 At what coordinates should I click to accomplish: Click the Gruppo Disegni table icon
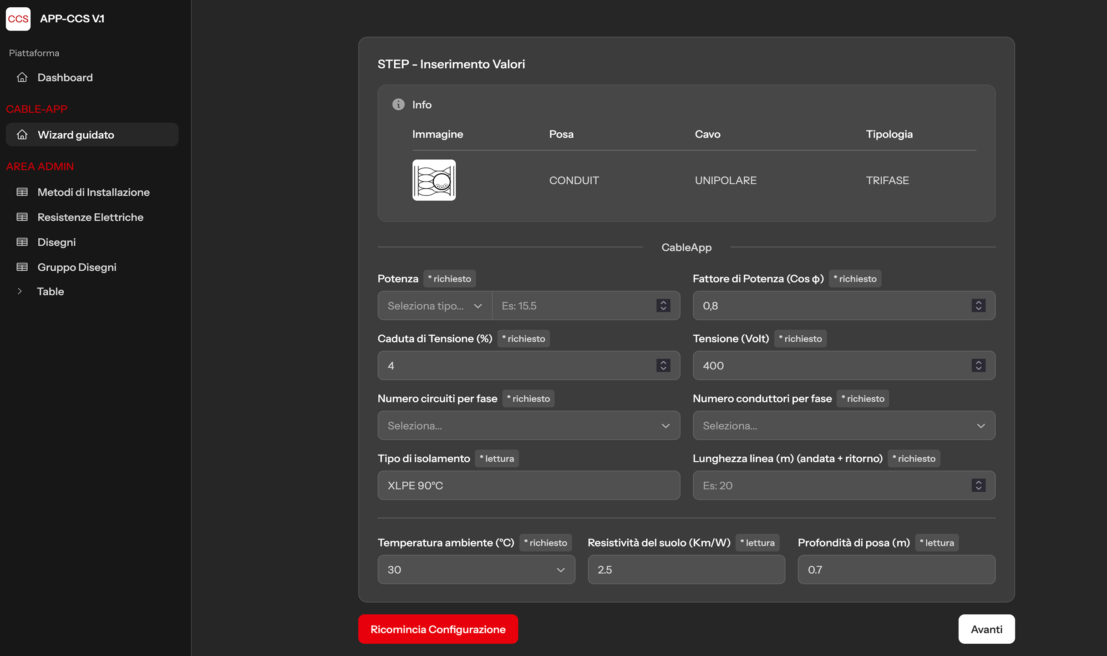coord(22,267)
